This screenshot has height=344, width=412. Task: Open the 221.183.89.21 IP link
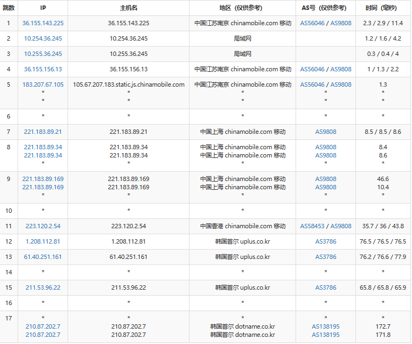coord(43,132)
